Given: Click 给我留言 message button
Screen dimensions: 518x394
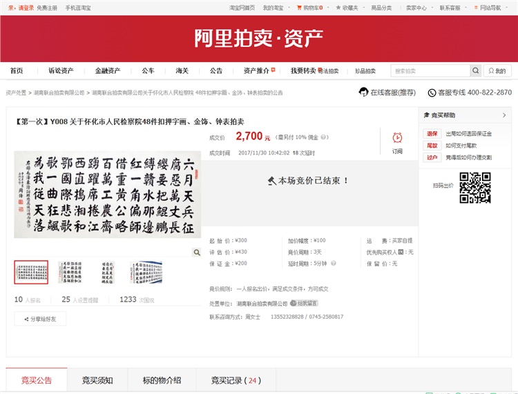Looking at the screenshot, I should [304, 303].
